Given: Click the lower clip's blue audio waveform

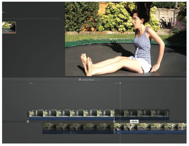Looking at the screenshot, I should [x=150, y=132].
